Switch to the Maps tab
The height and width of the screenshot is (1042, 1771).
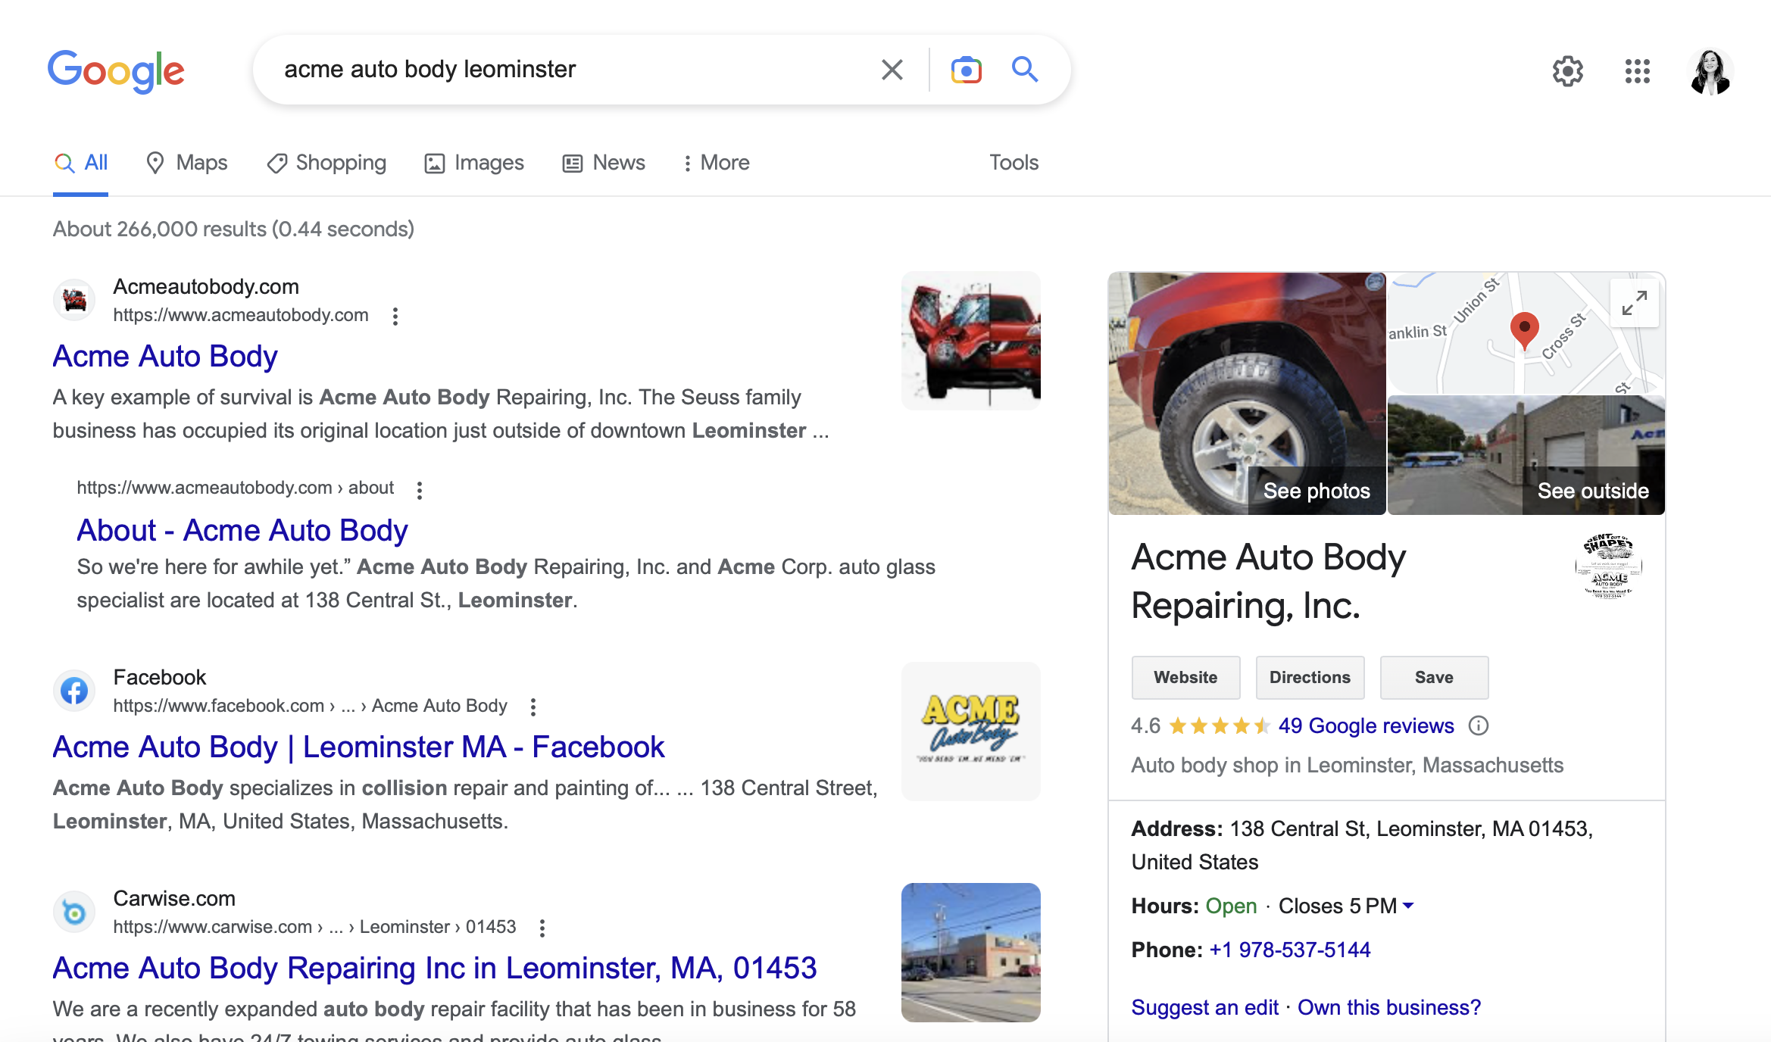(186, 163)
